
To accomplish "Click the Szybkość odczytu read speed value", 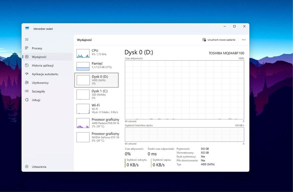I will 132,165.
